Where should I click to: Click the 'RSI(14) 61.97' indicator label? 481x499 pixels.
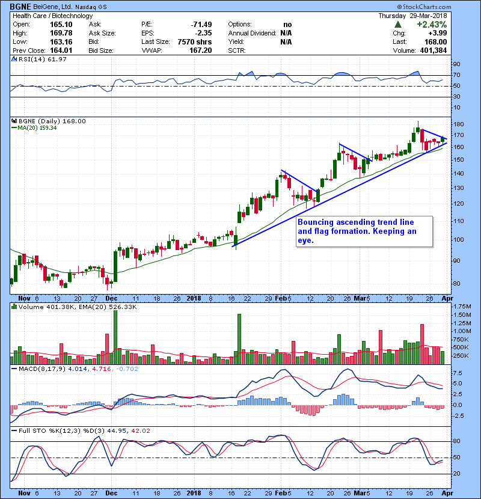(x=43, y=59)
